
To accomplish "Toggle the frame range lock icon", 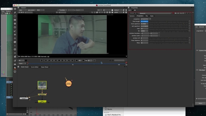I will [x=26, y=60].
